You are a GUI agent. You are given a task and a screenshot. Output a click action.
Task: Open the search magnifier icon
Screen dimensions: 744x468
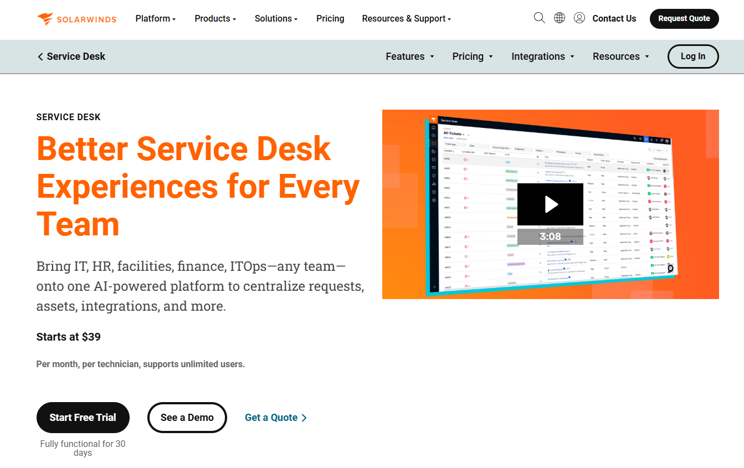tap(539, 18)
